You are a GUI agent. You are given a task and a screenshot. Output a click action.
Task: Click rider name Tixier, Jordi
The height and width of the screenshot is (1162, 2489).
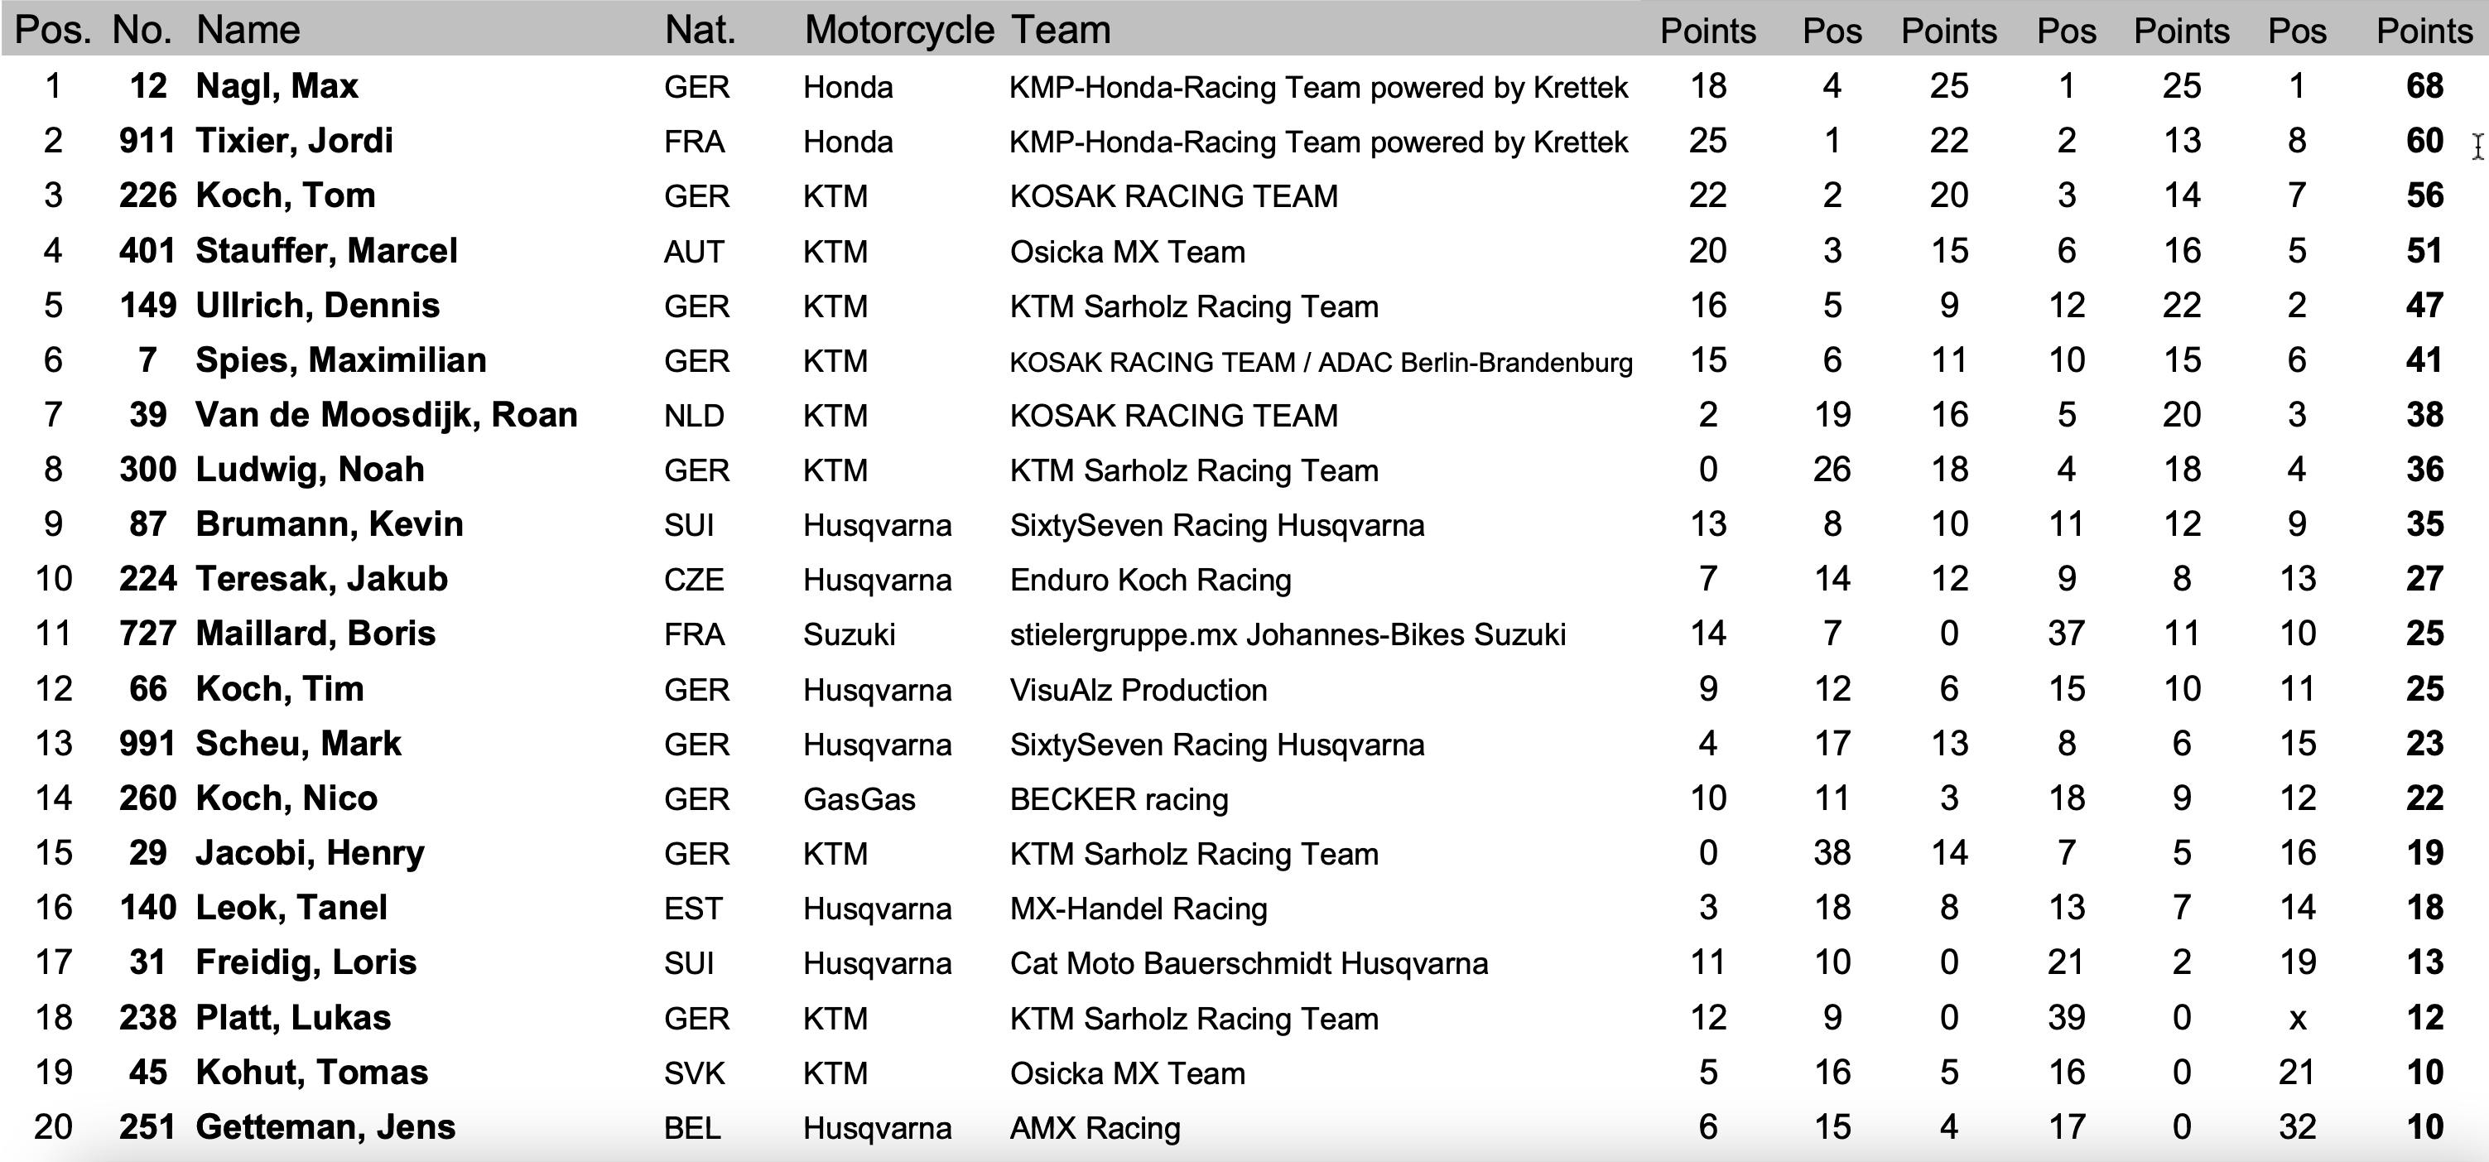point(294,141)
